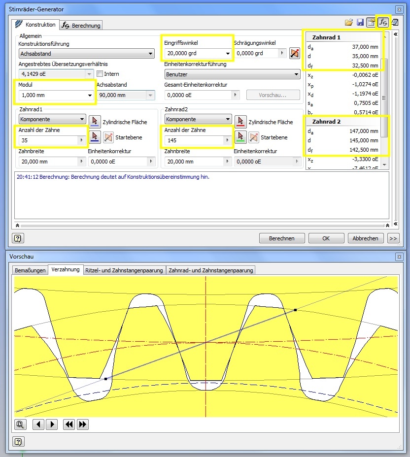Select cylindrical face arrow for Zahnrad1

pos(95,121)
